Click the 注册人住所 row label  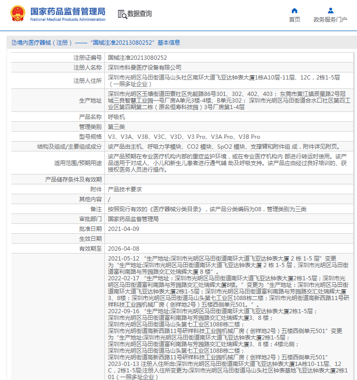(x=87, y=81)
